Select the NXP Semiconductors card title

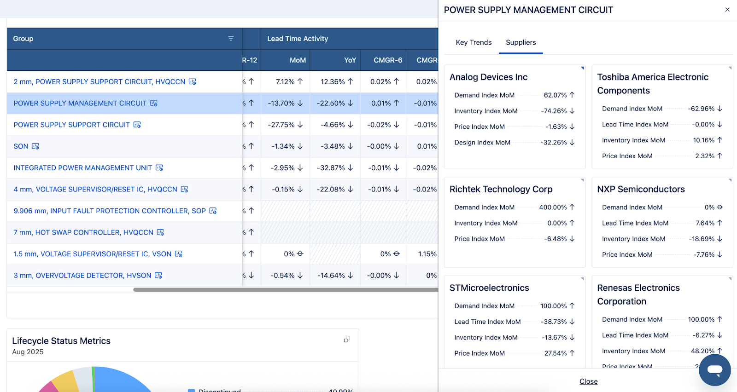[x=641, y=189]
